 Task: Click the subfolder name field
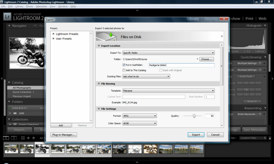click(182, 65)
